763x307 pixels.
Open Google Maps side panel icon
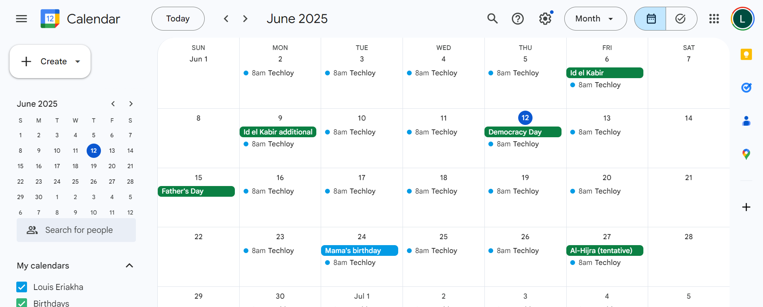pos(746,154)
